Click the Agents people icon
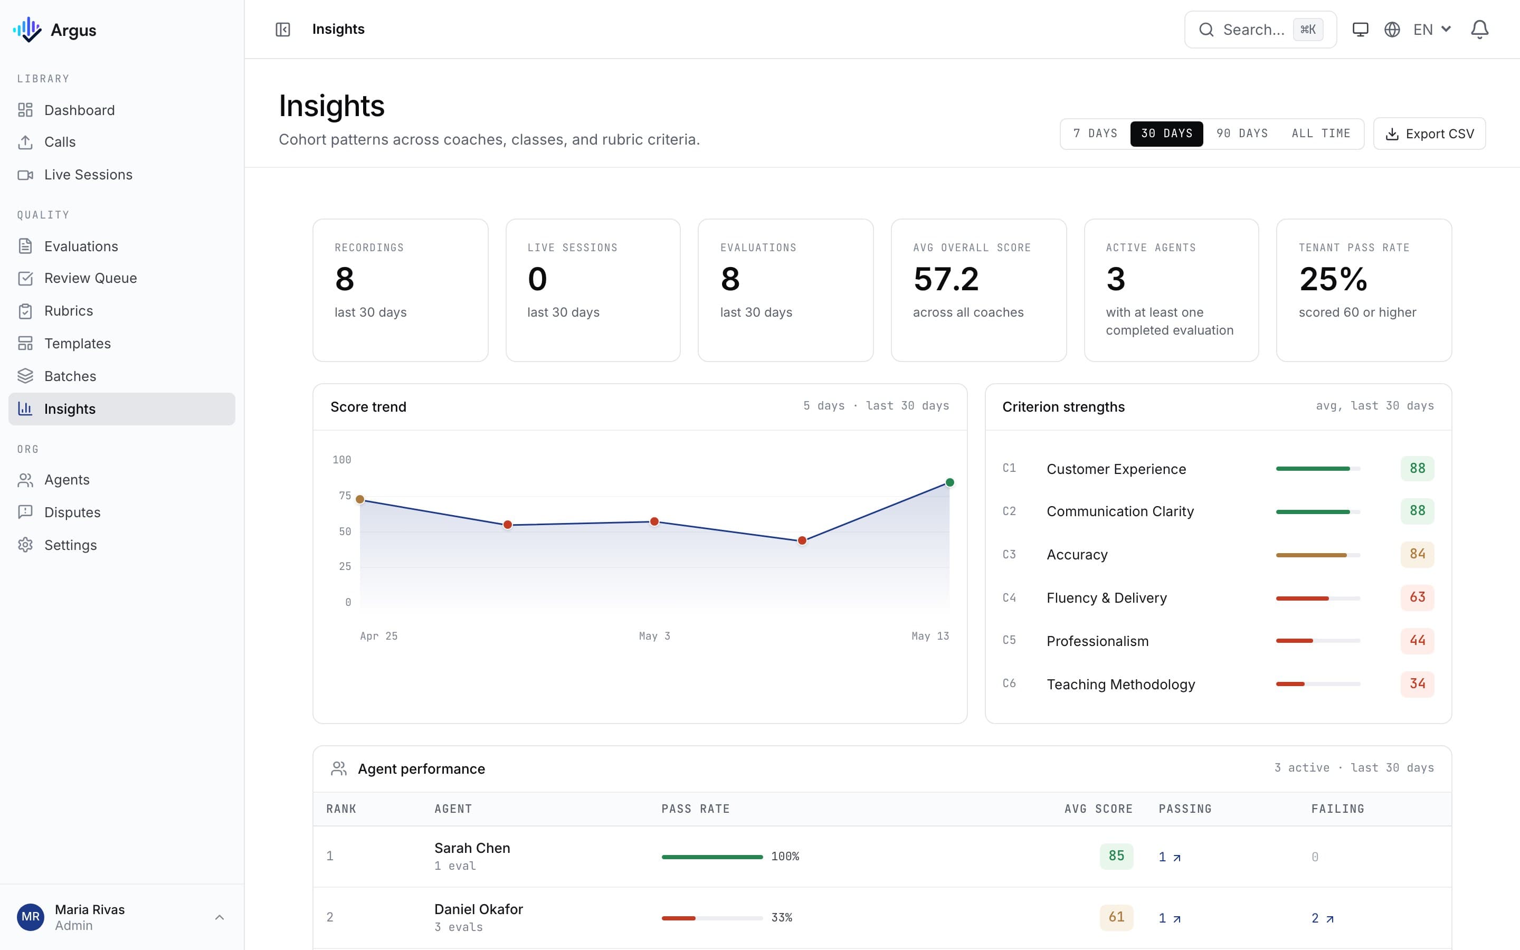This screenshot has width=1520, height=950. (x=25, y=480)
